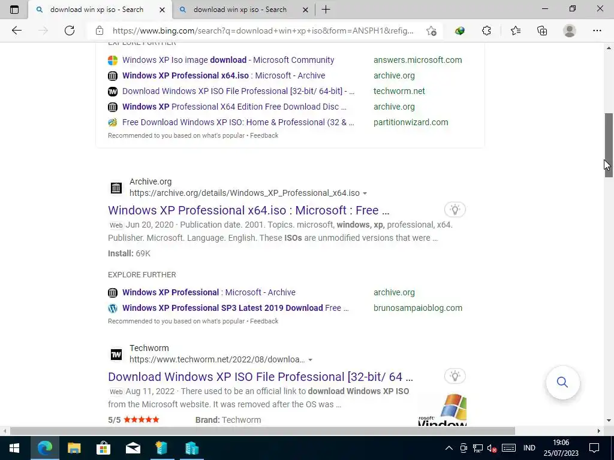Open Settings and more ellipsis menu
The height and width of the screenshot is (460, 614).
click(x=597, y=31)
